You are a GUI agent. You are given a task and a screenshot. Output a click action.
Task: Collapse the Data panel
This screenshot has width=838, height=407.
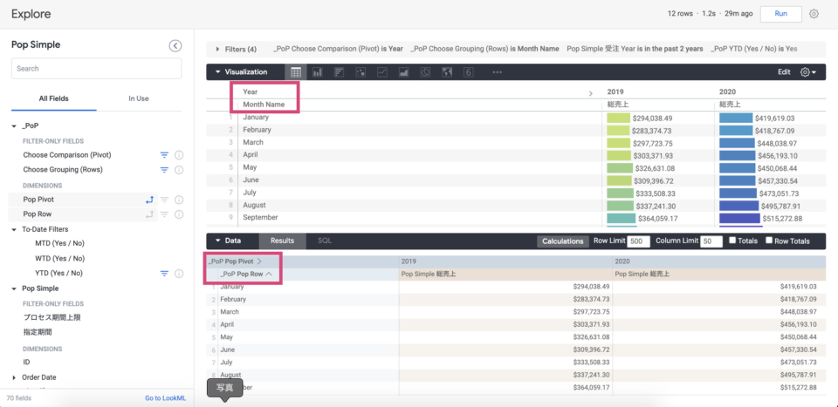click(218, 241)
